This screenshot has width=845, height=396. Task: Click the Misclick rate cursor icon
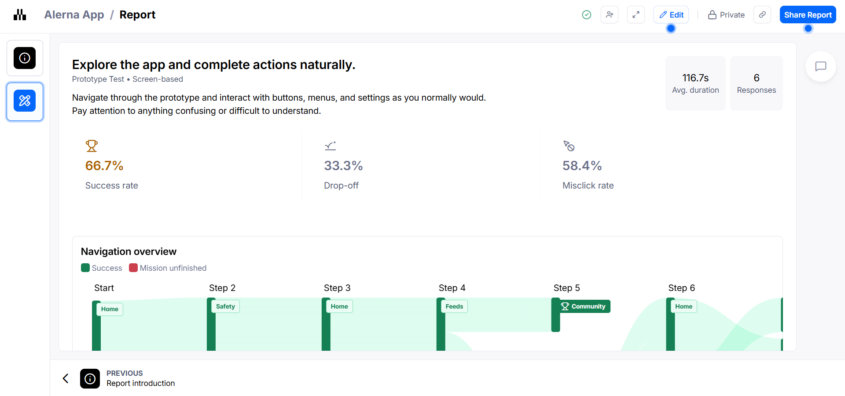[x=569, y=145]
